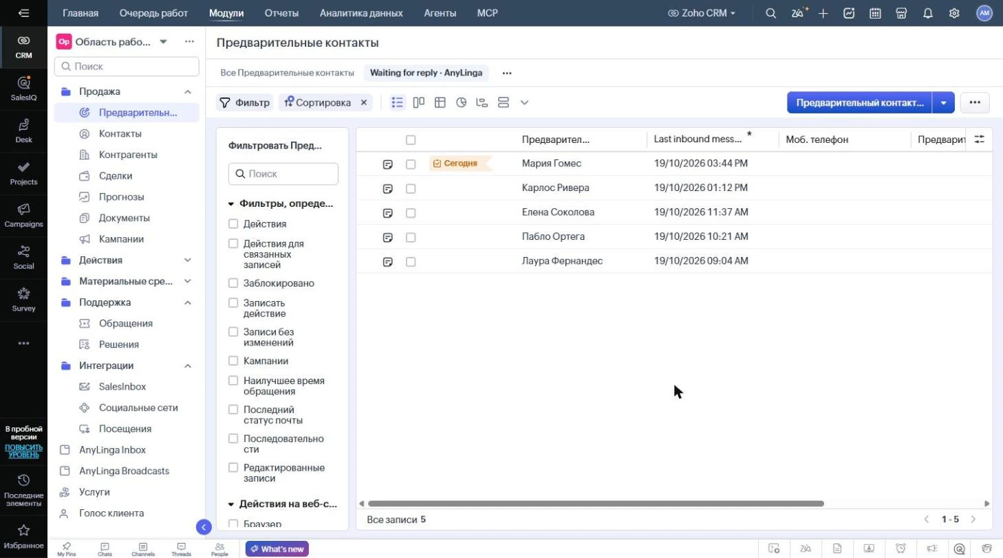Viewport: 1003px width, 558px height.
Task: Check the Заблокировано filter checkbox
Action: coord(233,283)
